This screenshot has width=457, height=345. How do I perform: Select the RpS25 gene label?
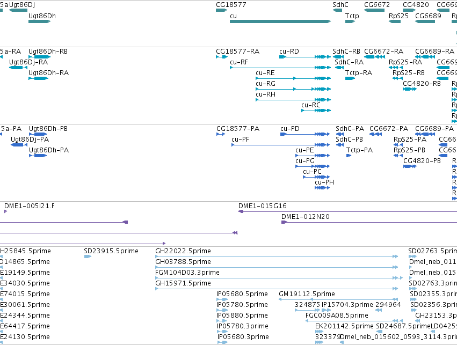point(398,16)
